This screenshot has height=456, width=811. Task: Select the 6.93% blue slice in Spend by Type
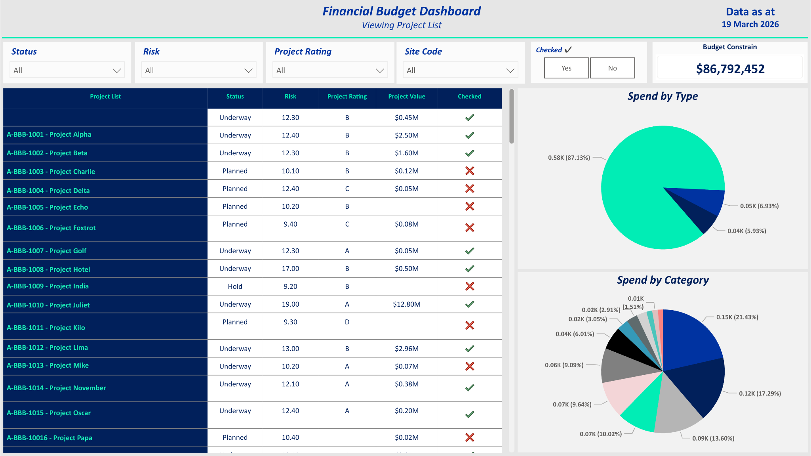(705, 199)
